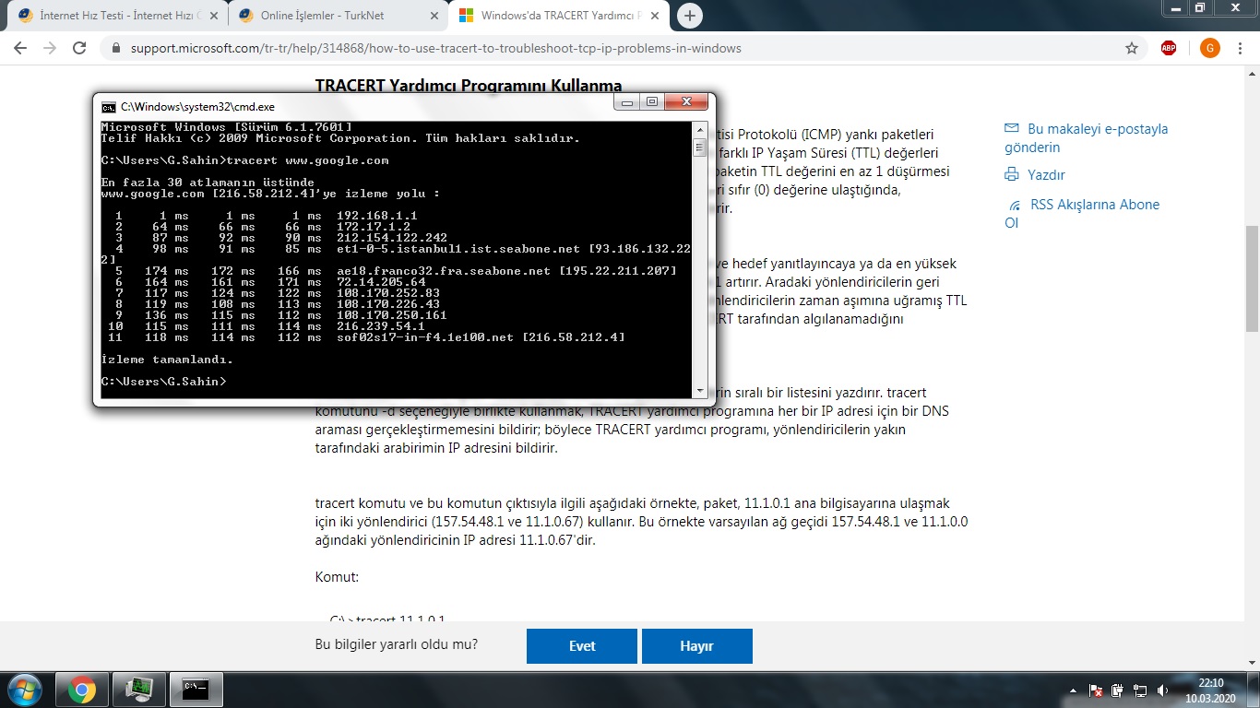The image size is (1260, 708).
Task: Click the TRACERT Yardımcı Programını Kullanma heading
Action: [469, 86]
